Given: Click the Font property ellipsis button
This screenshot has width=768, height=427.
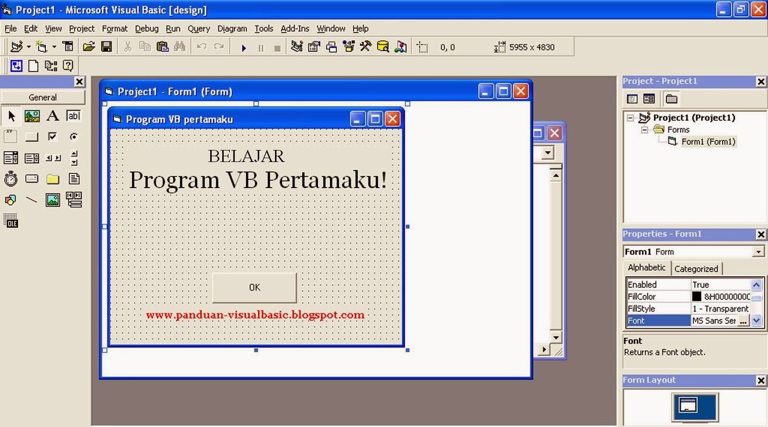Looking at the screenshot, I should tap(744, 321).
